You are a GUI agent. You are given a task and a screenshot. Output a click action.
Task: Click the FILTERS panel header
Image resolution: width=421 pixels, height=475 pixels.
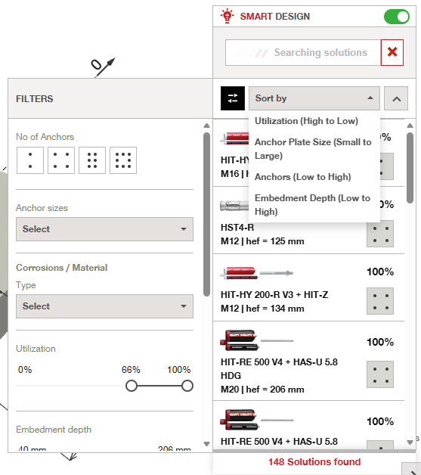(110, 98)
